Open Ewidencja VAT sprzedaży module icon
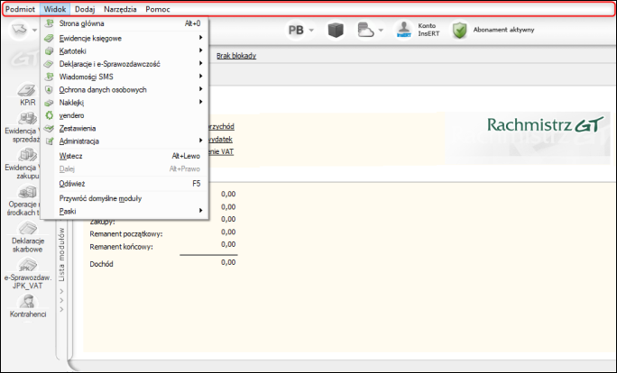617x373 pixels. pos(27,119)
